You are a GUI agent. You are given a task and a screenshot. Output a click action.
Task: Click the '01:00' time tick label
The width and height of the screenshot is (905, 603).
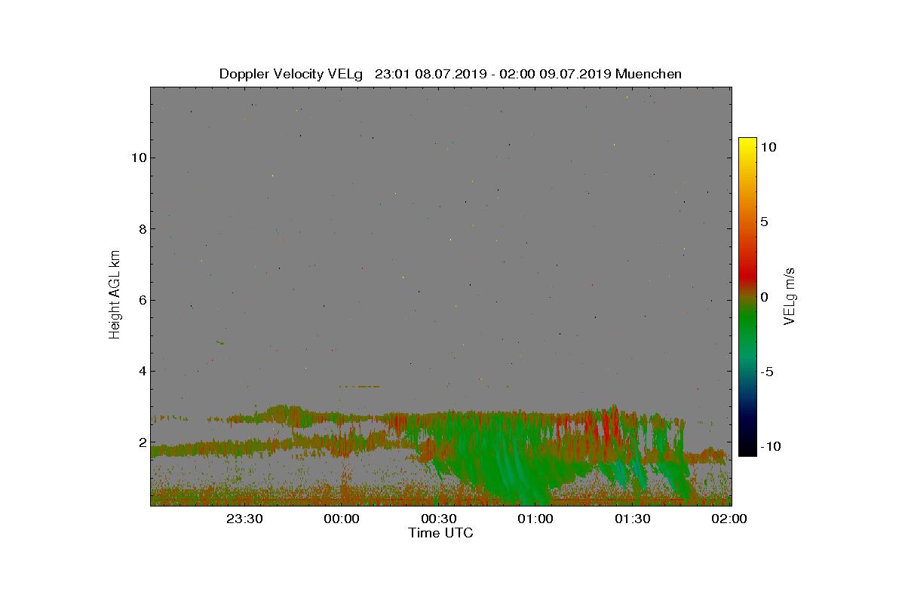pyautogui.click(x=535, y=519)
